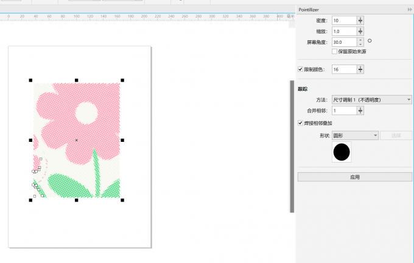Click the slider icon beside 缩放 field
This screenshot has height=263, width=414.
pos(360,31)
